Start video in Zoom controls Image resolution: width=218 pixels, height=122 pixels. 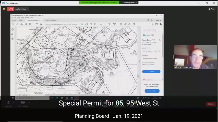point(23,103)
